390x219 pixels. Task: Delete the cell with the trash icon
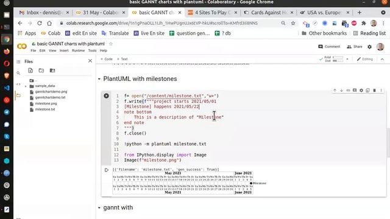[x=374, y=91]
